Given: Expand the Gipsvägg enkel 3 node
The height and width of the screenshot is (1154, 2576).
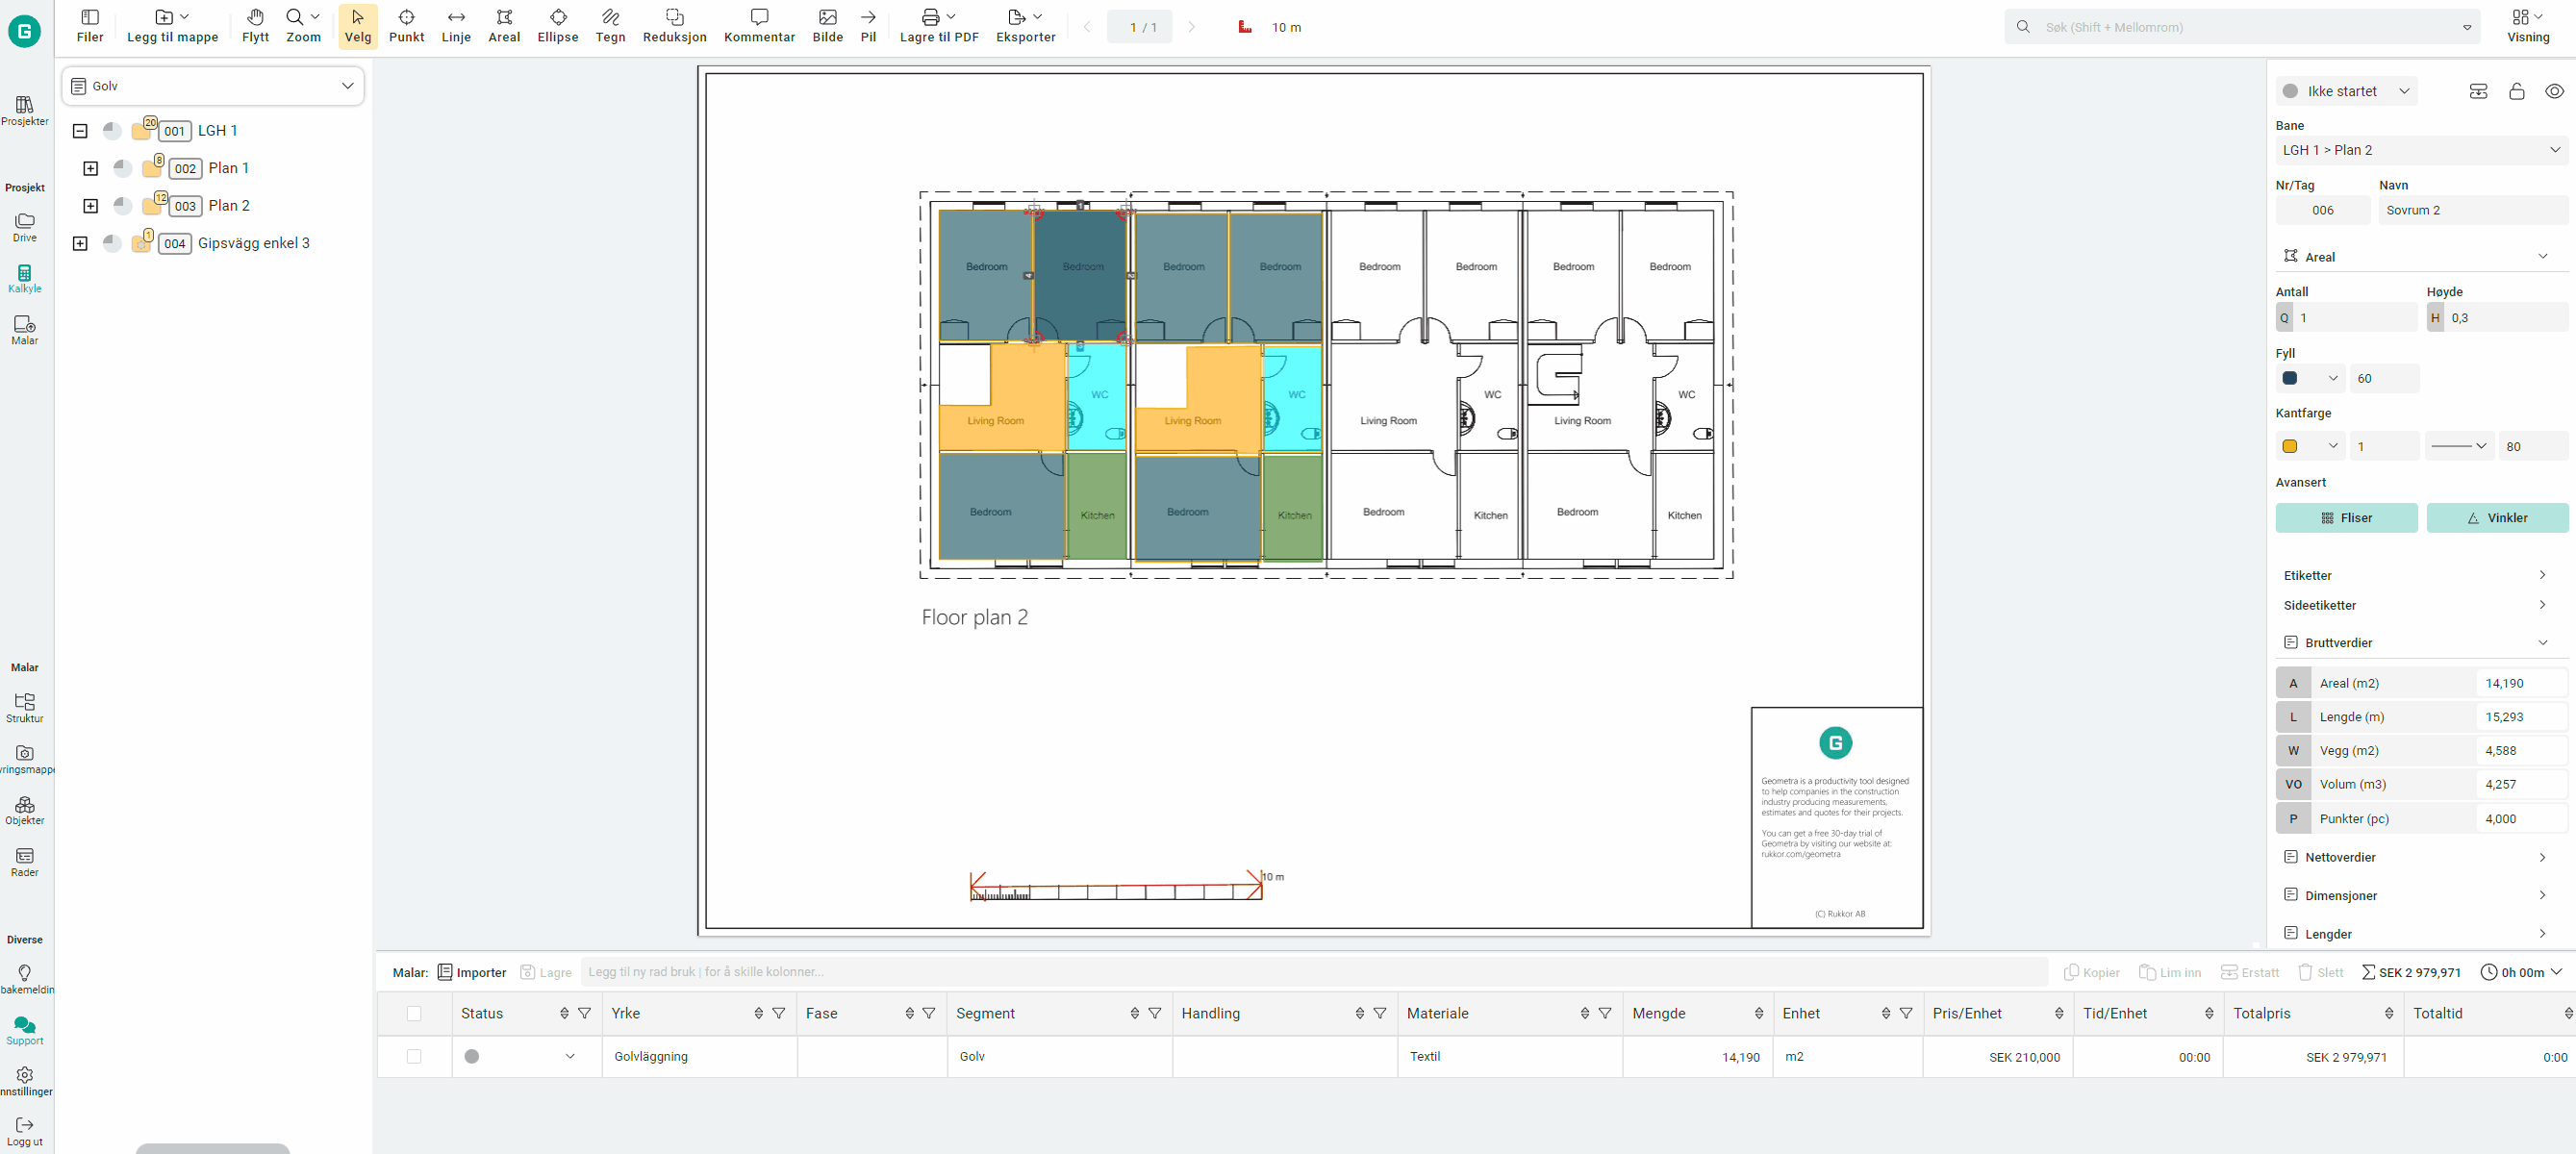Looking at the screenshot, I should [80, 243].
